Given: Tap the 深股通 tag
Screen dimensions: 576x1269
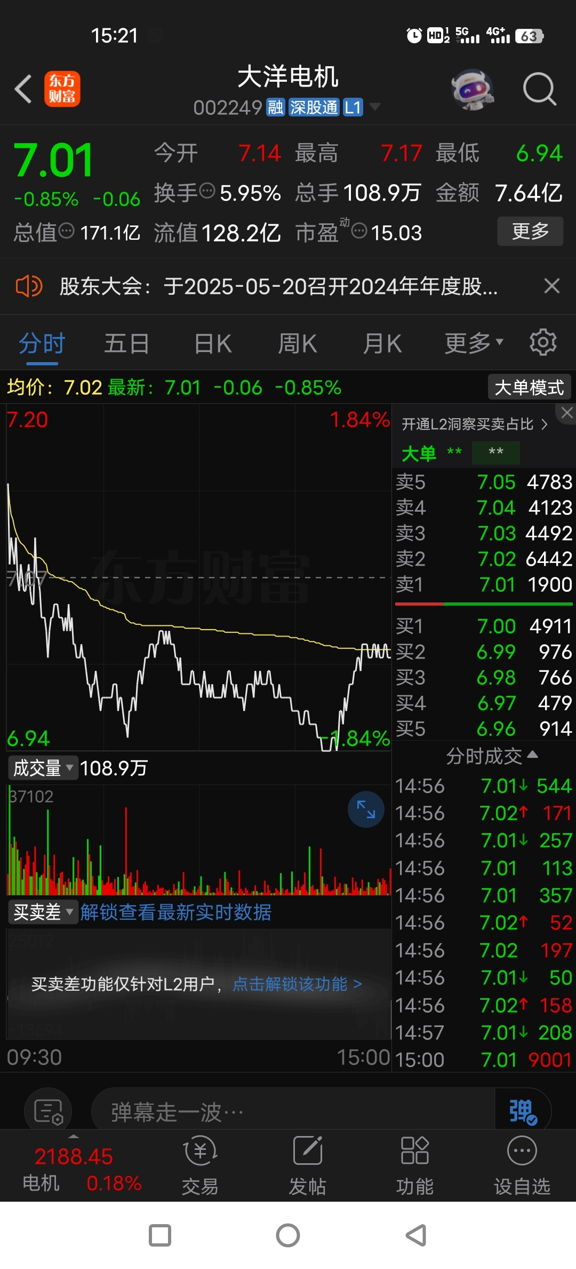Looking at the screenshot, I should [x=314, y=107].
